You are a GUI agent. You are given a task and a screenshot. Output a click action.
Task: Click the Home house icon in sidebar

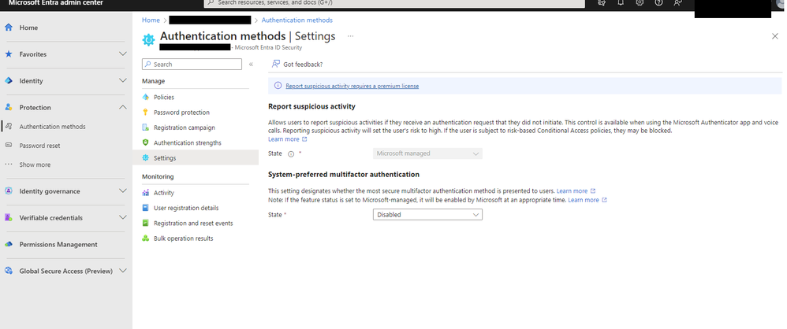tap(9, 28)
